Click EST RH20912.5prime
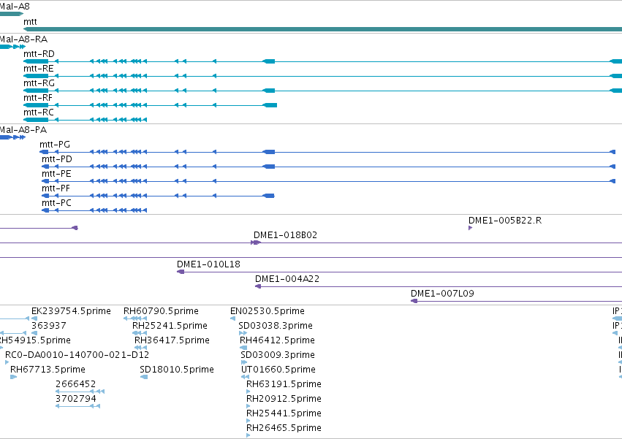622x439 pixels. (284, 399)
